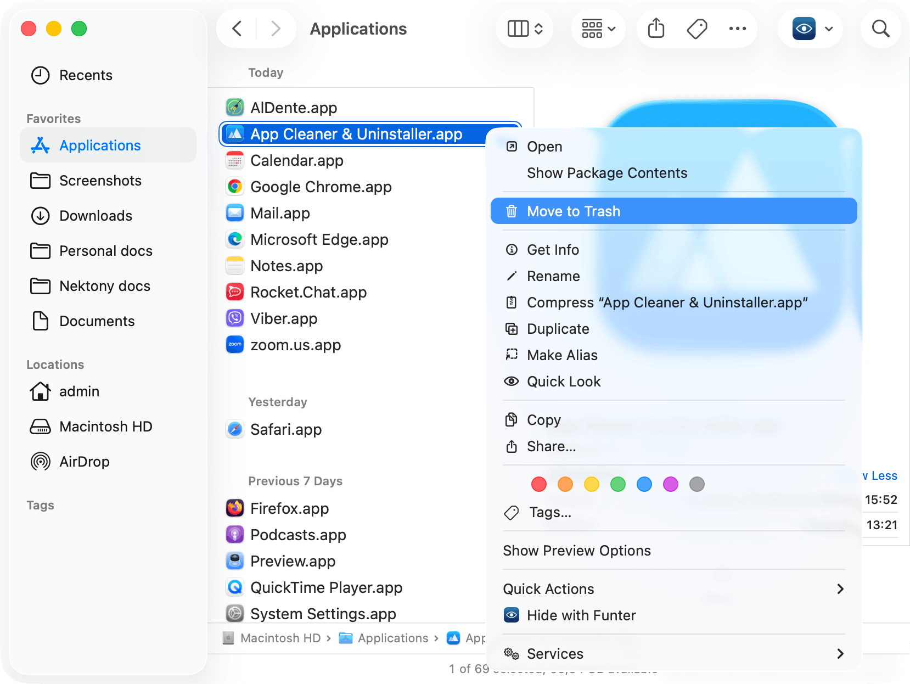Click the Share icon in the toolbar

coord(655,29)
